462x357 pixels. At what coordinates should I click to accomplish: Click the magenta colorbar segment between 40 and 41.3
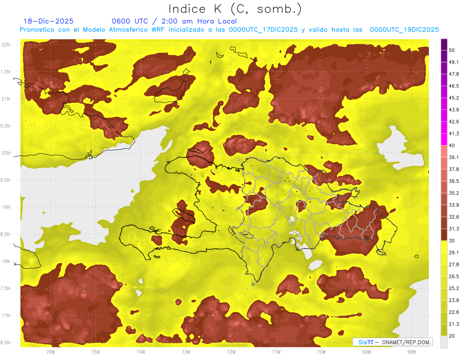[x=444, y=139]
